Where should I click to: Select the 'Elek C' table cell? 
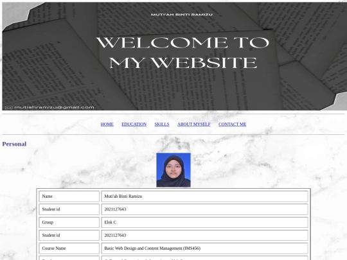click(x=204, y=222)
